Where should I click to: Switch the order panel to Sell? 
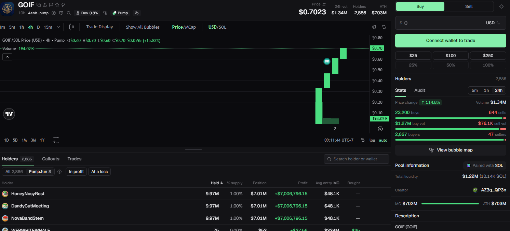(469, 6)
